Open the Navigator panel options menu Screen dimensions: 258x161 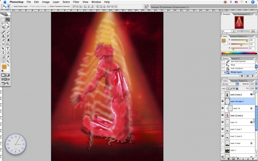(256, 14)
